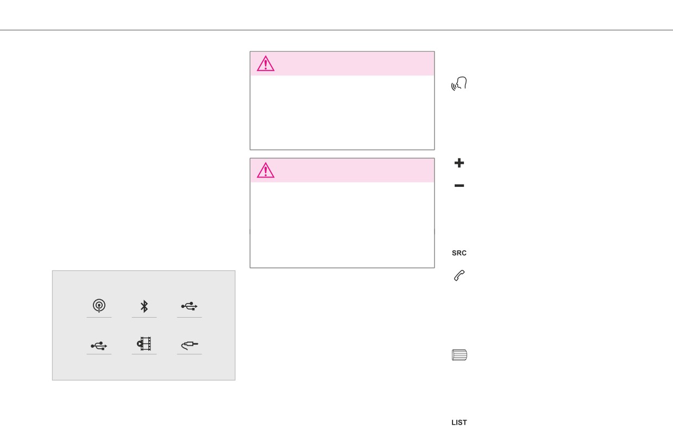Increase volume with the plus symbol
The image size is (673, 448).
459,162
